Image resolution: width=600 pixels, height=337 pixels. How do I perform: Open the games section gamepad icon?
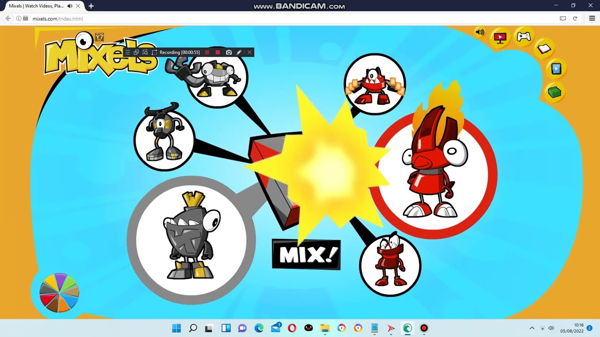(x=524, y=37)
